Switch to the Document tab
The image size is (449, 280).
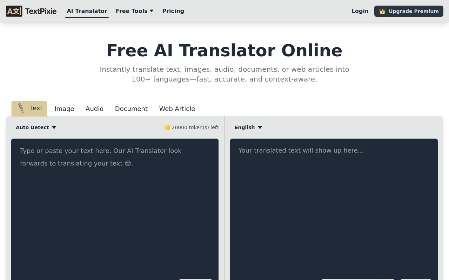point(131,108)
